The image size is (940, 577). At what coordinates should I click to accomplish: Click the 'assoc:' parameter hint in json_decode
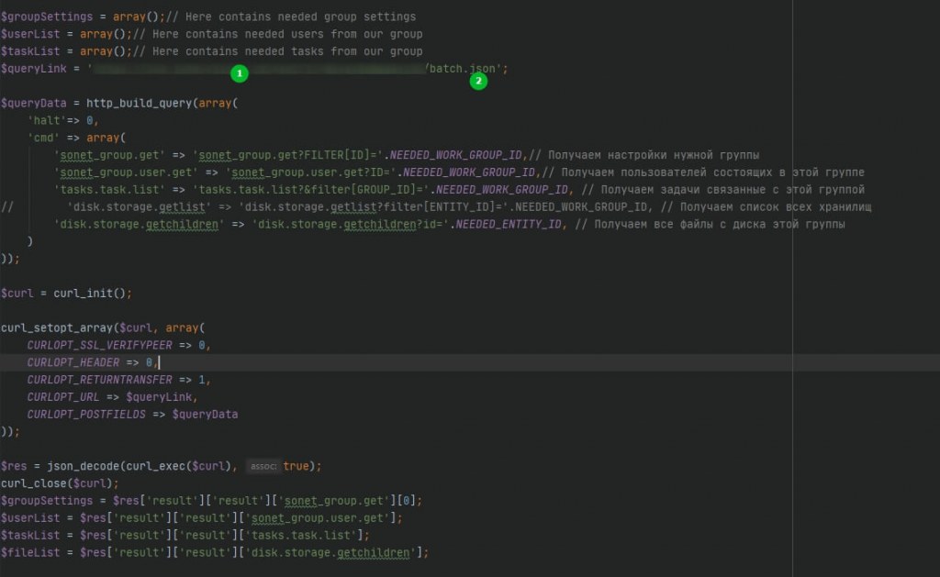point(263,466)
